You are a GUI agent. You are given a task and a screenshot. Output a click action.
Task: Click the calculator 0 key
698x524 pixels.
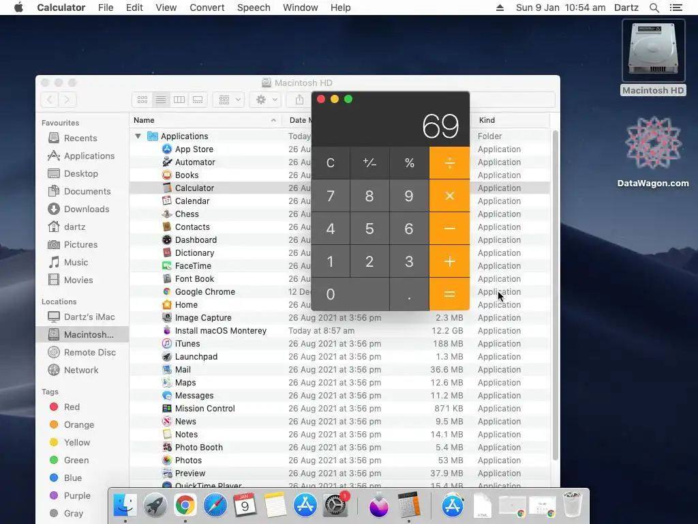tap(350, 294)
